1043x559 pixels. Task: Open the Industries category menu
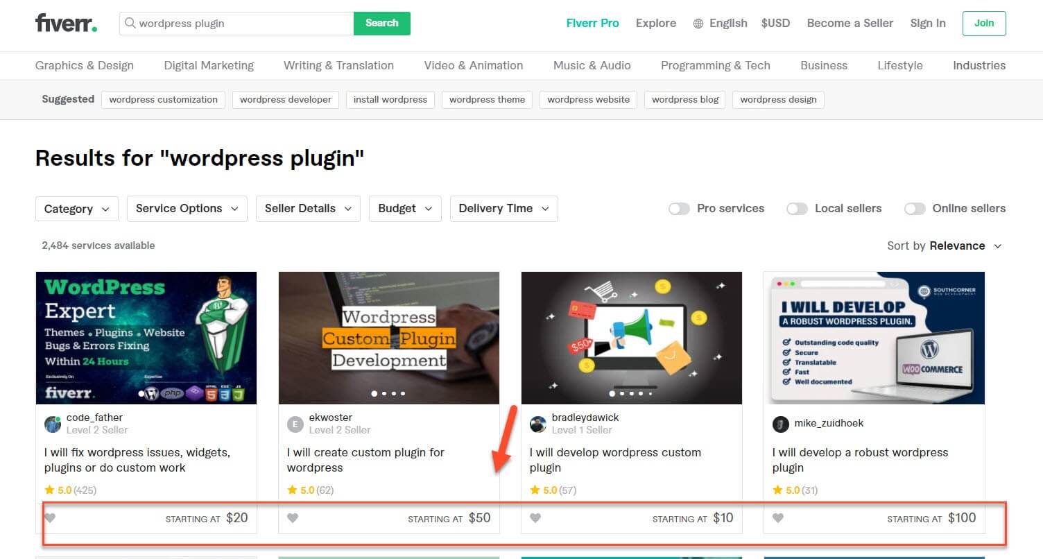pyautogui.click(x=979, y=65)
